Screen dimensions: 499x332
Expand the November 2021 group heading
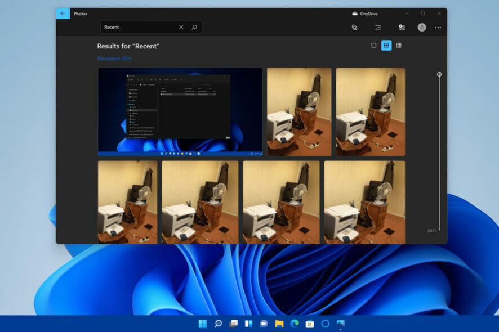[x=114, y=58]
